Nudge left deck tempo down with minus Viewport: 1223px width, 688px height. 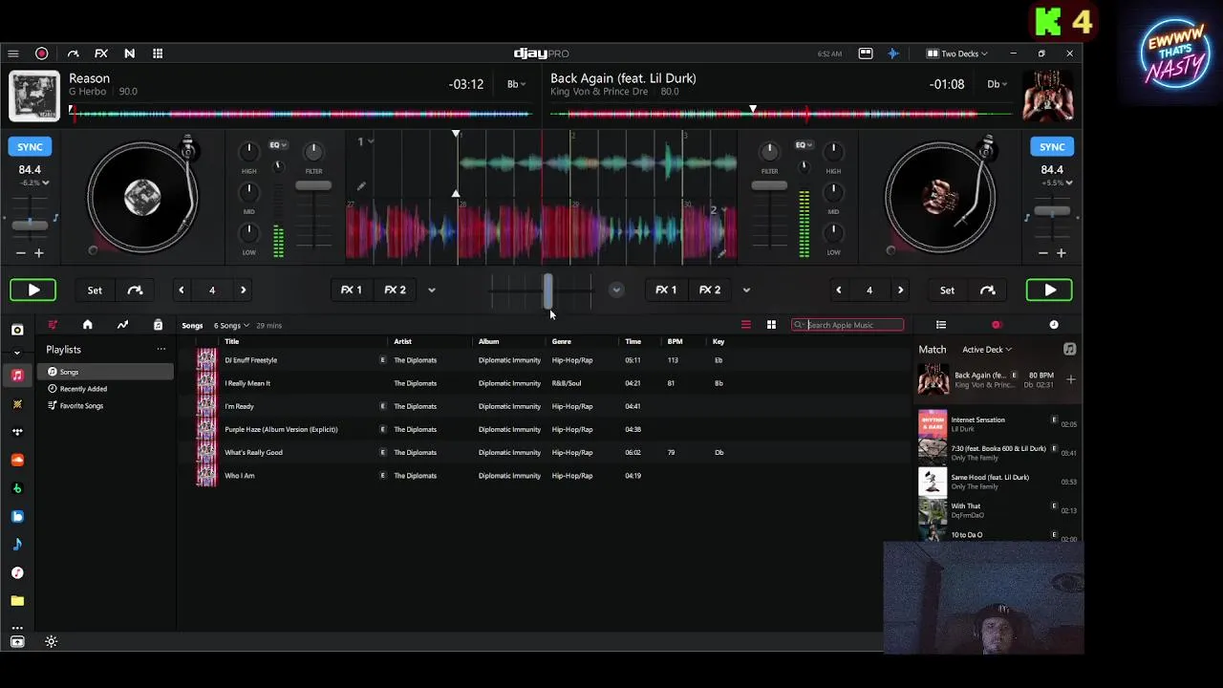(20, 253)
